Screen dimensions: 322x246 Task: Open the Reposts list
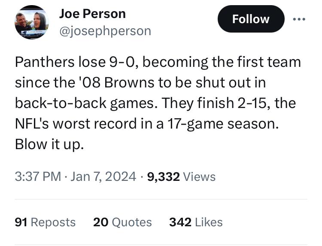point(53,222)
